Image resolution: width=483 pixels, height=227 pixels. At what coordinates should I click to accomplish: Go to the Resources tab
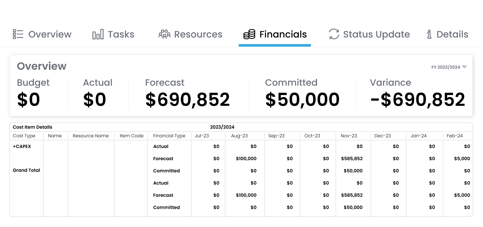tap(190, 34)
